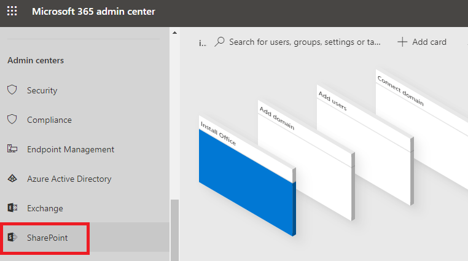Select the Azure Active Directory text label

tap(69, 179)
